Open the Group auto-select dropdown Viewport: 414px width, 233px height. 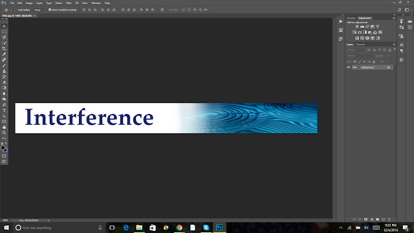[39, 10]
